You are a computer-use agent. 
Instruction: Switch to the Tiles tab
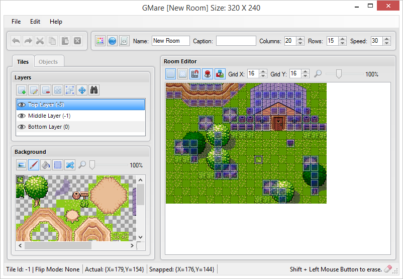tap(23, 62)
